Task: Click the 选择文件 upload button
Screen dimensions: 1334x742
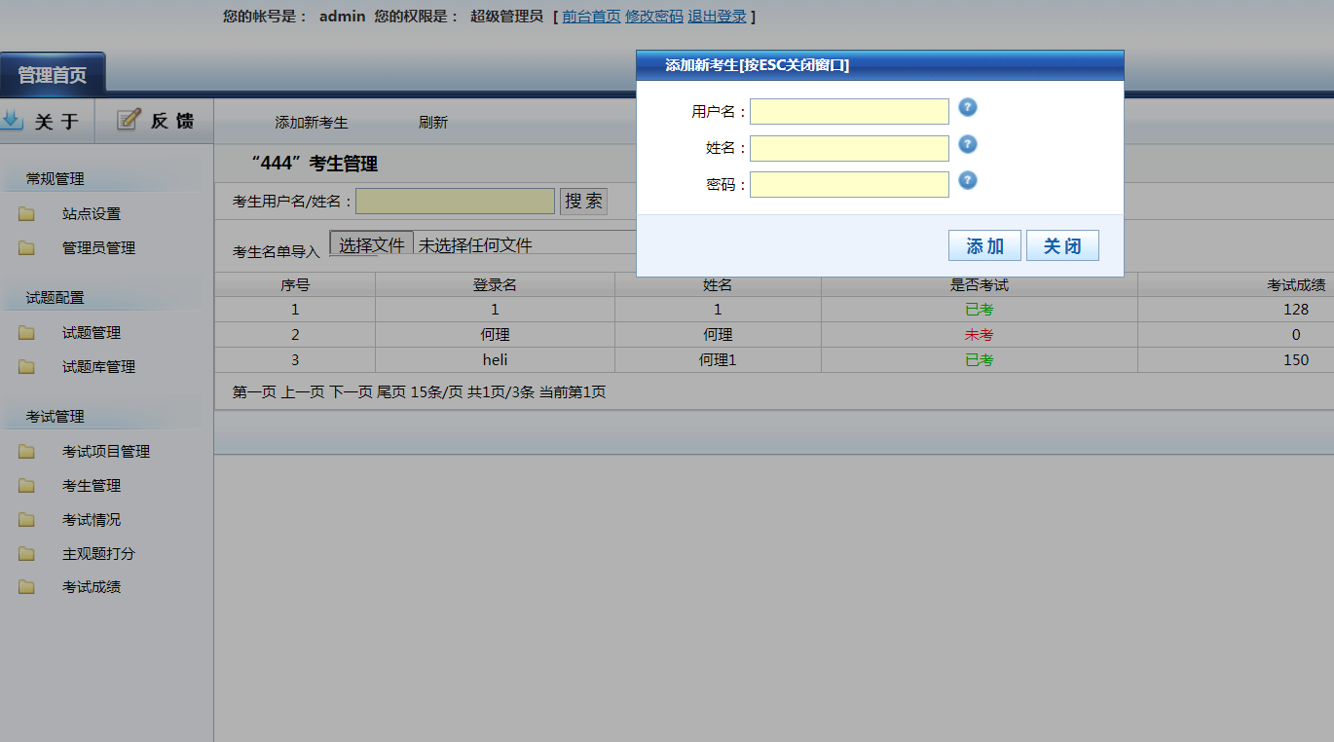Action: click(x=372, y=244)
